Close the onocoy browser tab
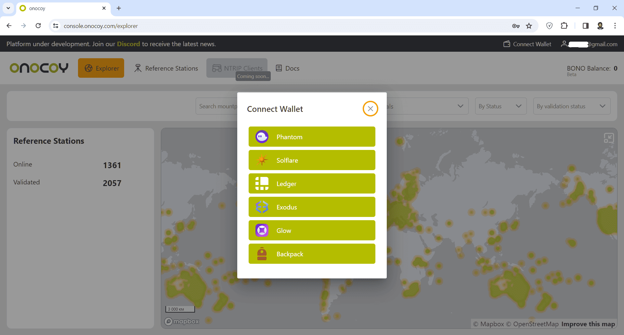This screenshot has height=335, width=624. point(104,8)
